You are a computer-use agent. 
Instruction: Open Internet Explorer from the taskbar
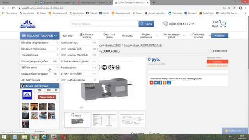[x=44, y=137]
